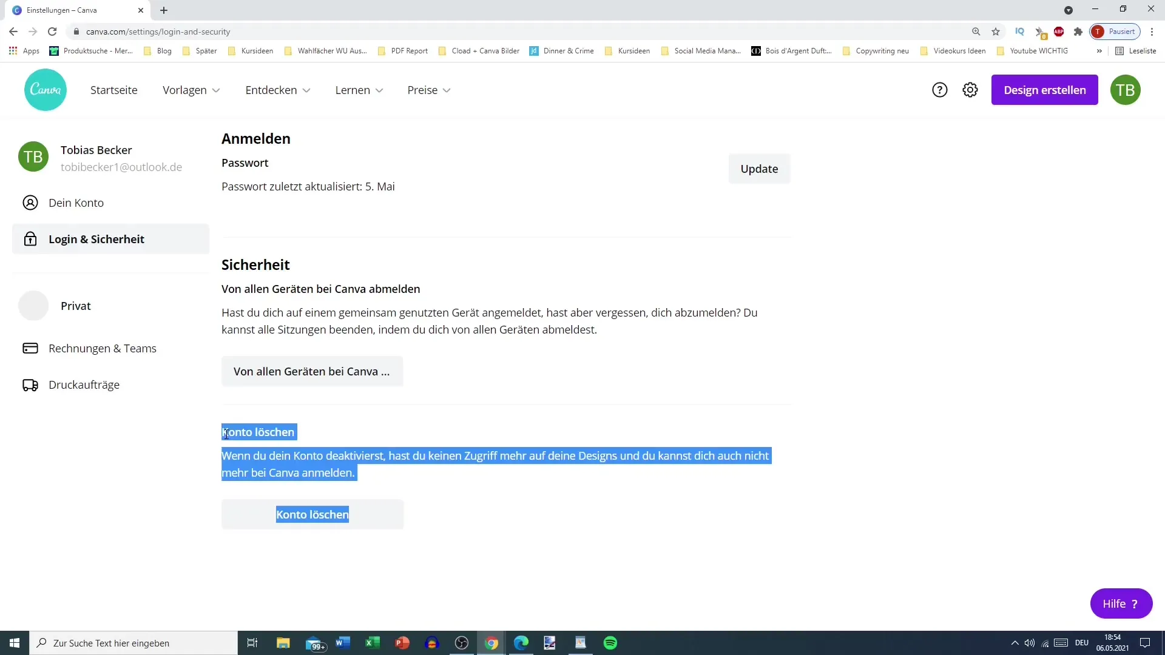Click the DEU language indicator

pos(1082,643)
